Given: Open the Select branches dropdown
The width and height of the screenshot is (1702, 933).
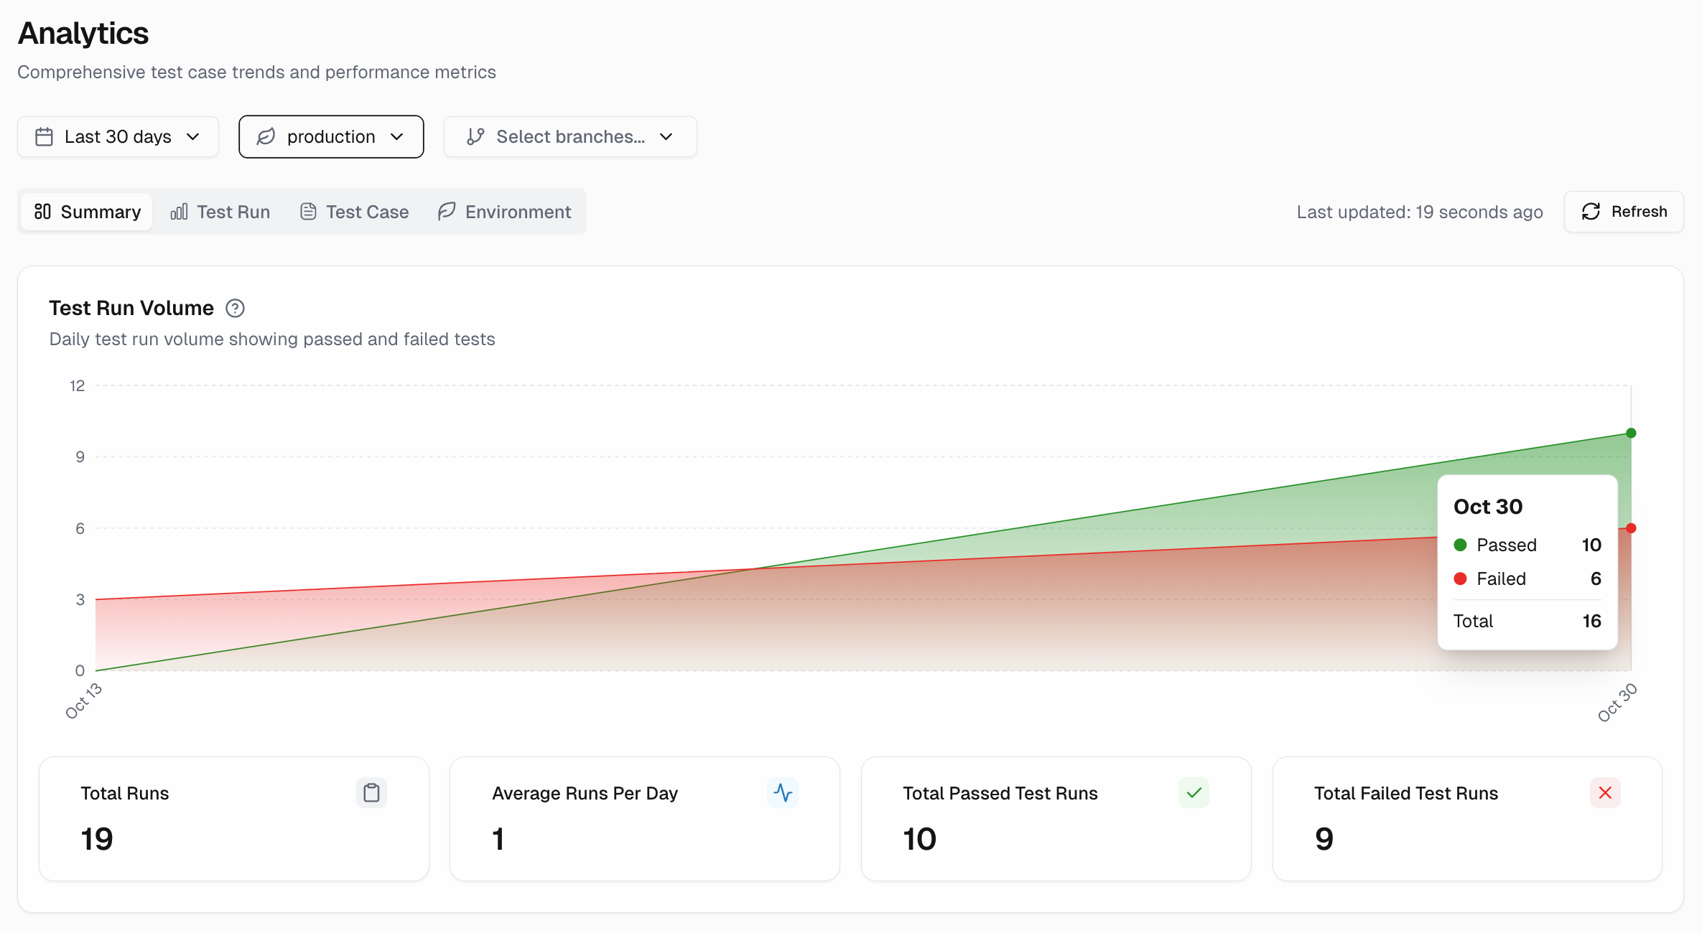Looking at the screenshot, I should (x=570, y=136).
